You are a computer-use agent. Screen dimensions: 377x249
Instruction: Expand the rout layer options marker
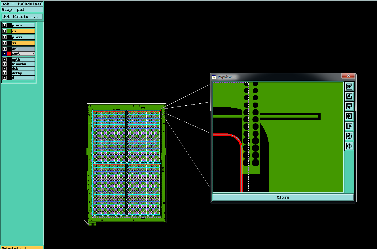point(33,54)
